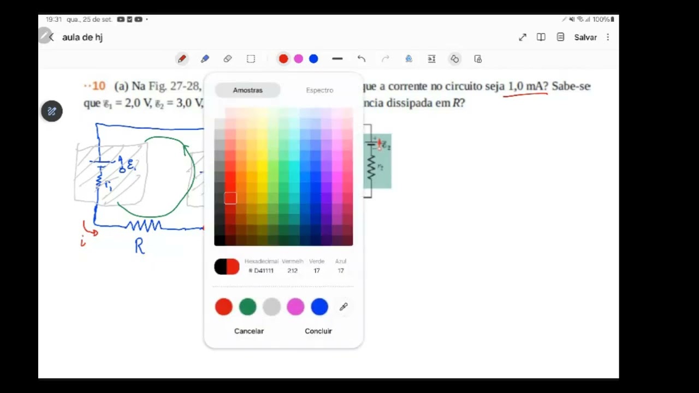Screen dimensions: 699x393
Task: Save the note with Salvar
Action: (x=585, y=37)
